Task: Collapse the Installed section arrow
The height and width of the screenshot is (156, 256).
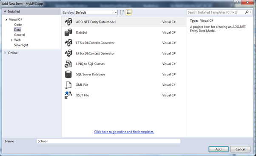Action: click(5, 12)
